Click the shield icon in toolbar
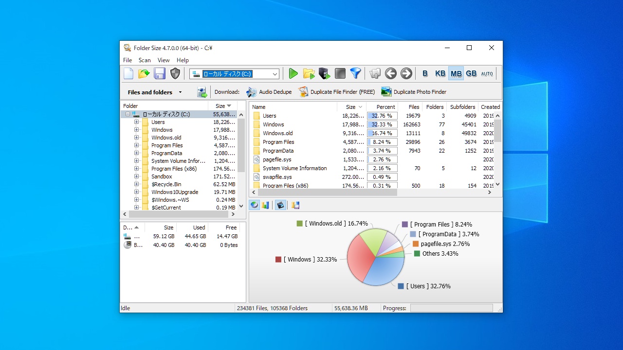 click(x=175, y=73)
